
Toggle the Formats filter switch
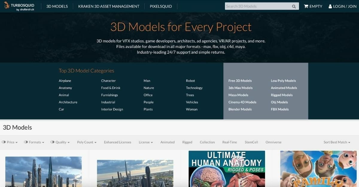26,142
